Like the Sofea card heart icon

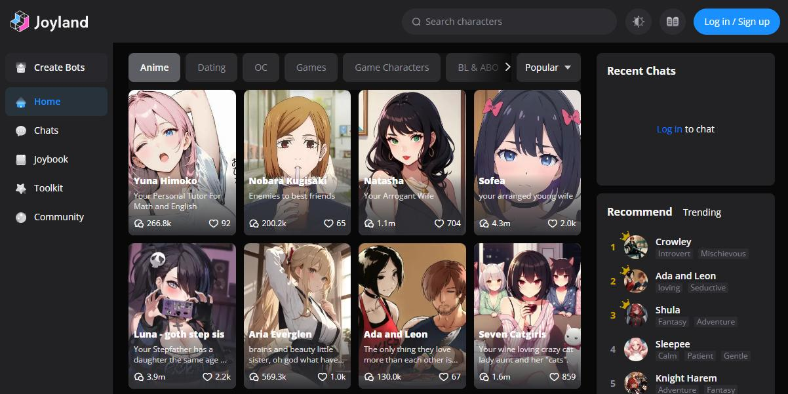pos(552,224)
